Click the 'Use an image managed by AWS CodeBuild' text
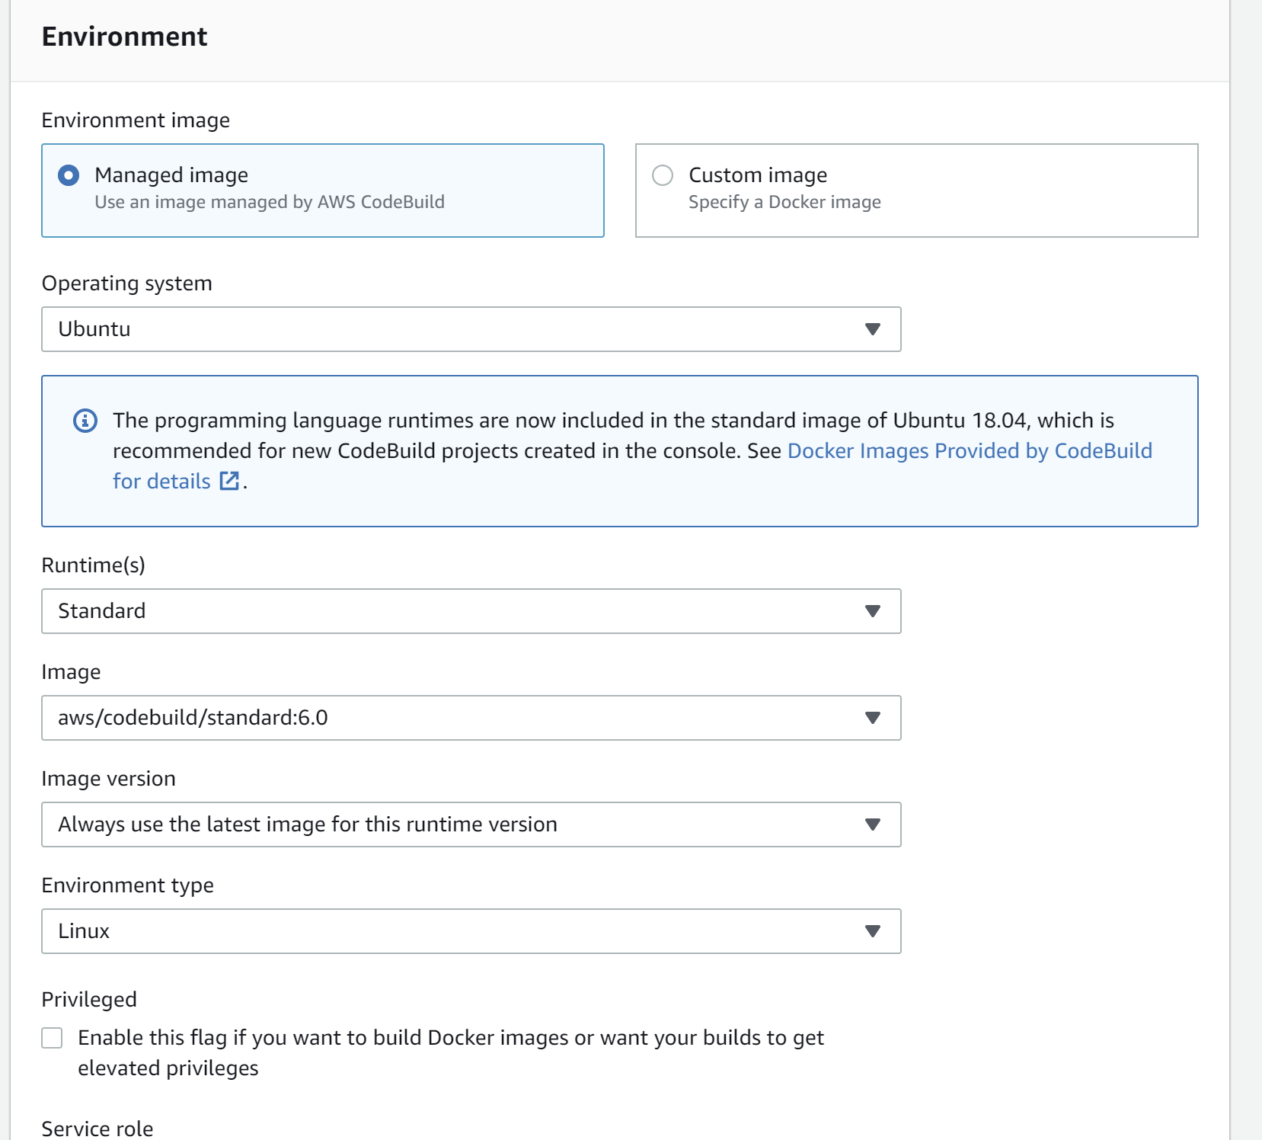Image resolution: width=1262 pixels, height=1140 pixels. coord(270,202)
